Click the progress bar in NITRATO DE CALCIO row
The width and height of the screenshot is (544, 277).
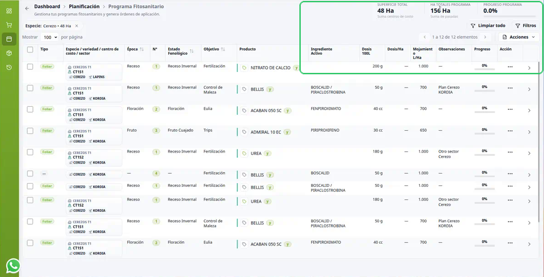pos(485,70)
